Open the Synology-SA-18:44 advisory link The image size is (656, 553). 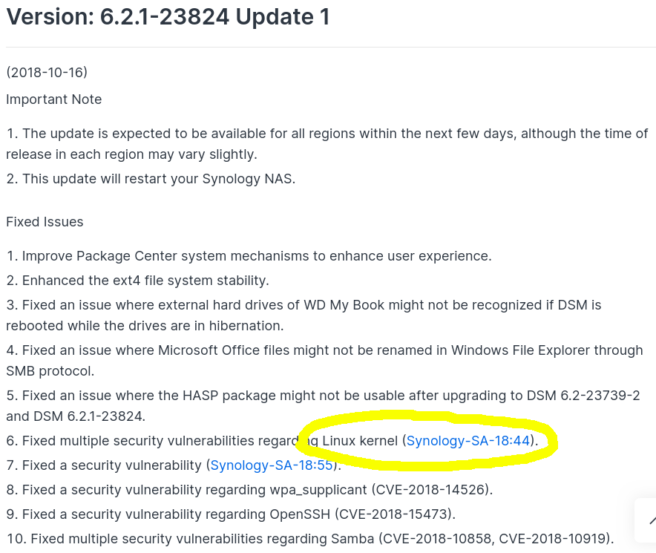pos(468,441)
